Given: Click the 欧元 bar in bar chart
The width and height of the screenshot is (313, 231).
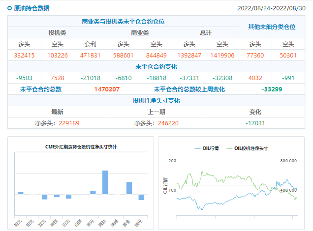Looking at the screenshot, I should pos(44,197).
